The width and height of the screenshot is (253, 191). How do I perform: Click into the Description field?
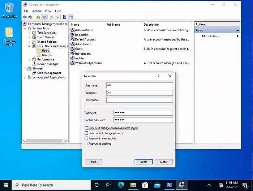pos(140,100)
